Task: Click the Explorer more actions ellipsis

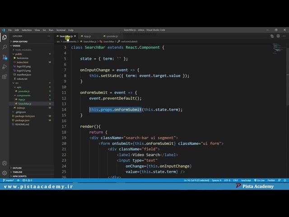Action: [x=49, y=36]
